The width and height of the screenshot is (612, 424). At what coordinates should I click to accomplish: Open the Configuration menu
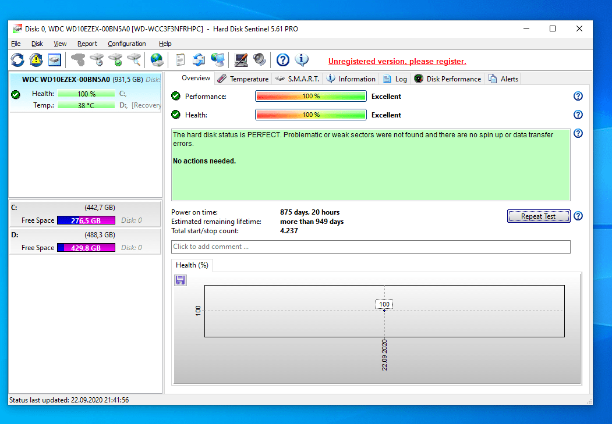tap(127, 44)
